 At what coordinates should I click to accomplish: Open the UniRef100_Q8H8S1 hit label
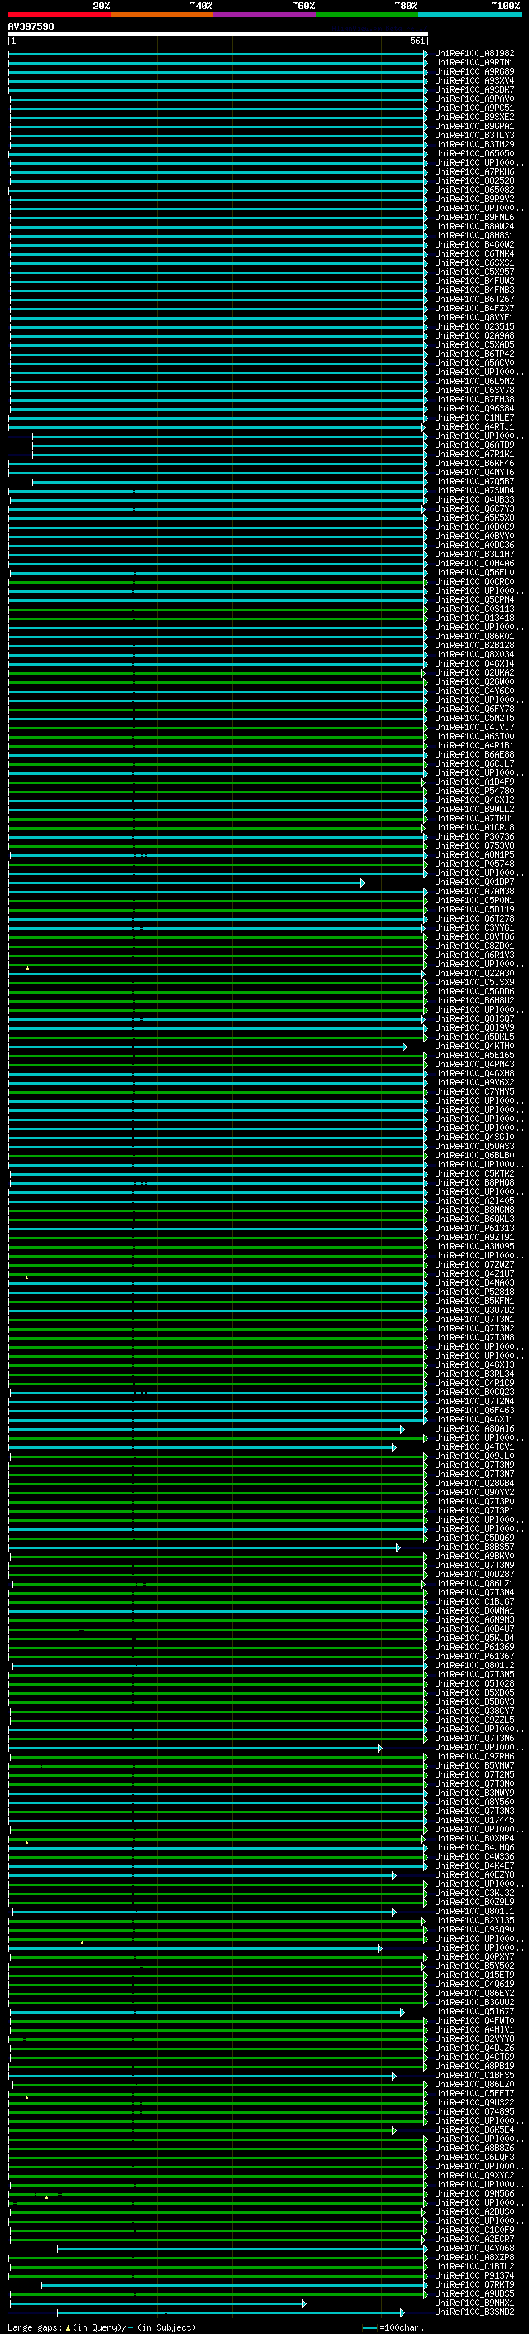pyautogui.click(x=474, y=236)
